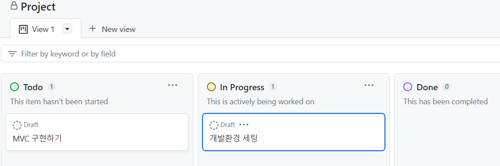Click the board layout icon on View 1 tab
500x166 pixels.
point(23,30)
